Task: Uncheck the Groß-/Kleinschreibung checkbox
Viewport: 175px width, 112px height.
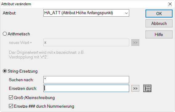Action: click(11, 98)
